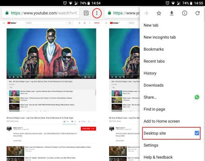Image resolution: width=205 pixels, height=161 pixels.
Task: Click the playlist save icon below Mix title
Action: pyautogui.click(x=11, y=87)
